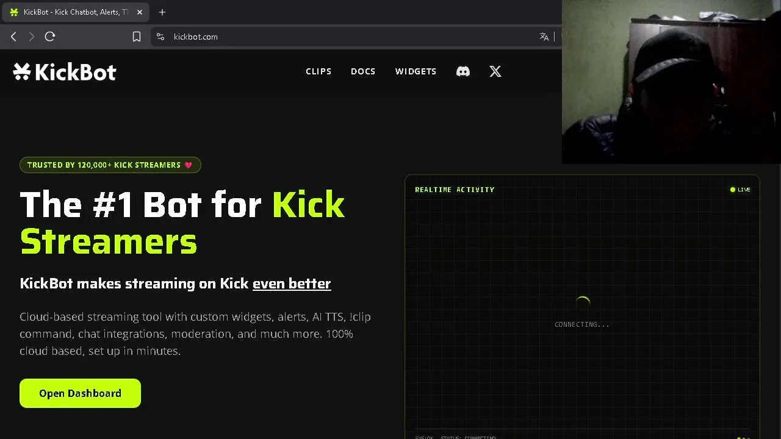Click the translate page icon in the address bar

point(544,37)
